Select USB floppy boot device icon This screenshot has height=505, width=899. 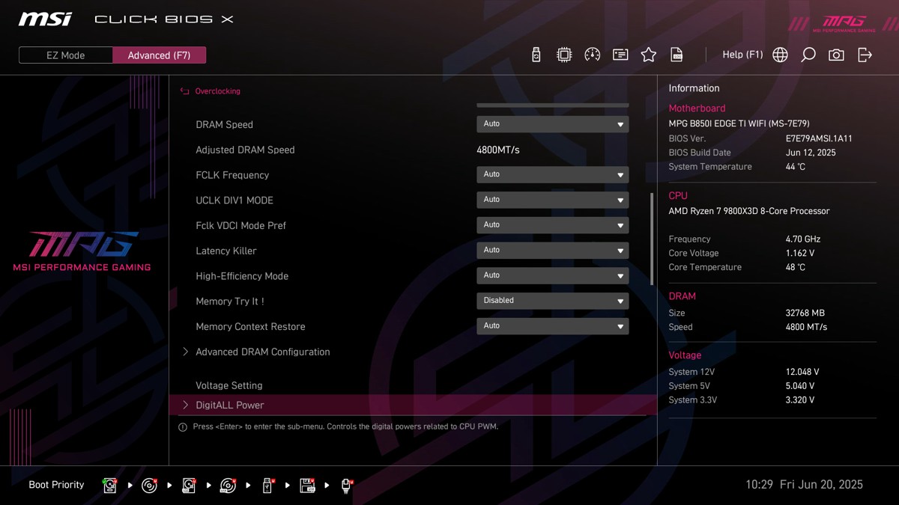[307, 486]
